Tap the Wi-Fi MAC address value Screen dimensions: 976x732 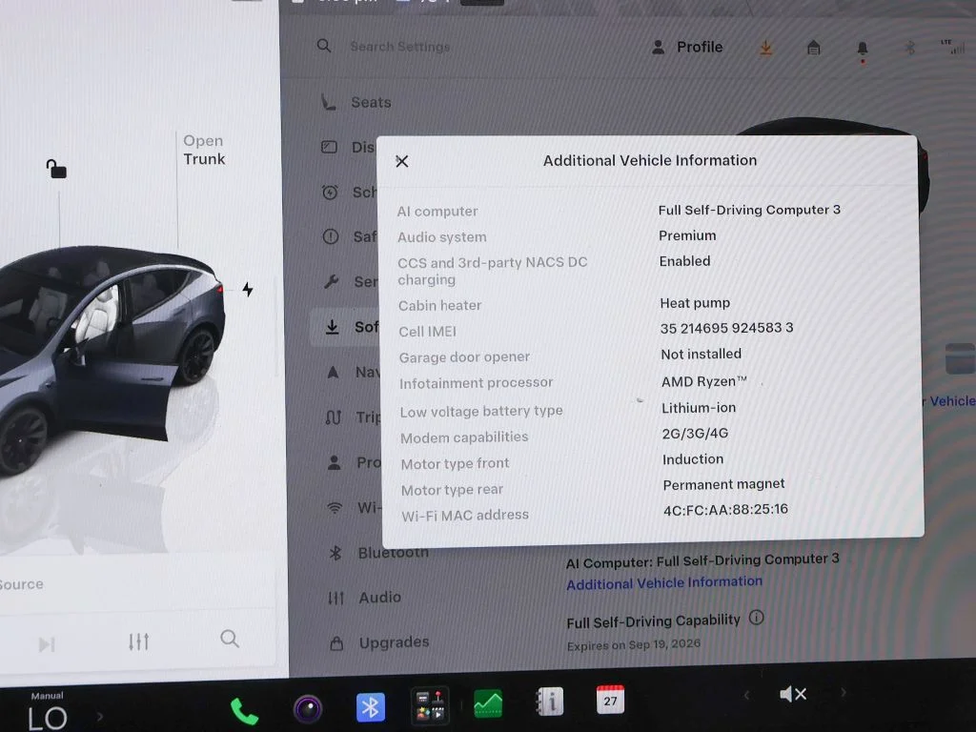point(725,510)
